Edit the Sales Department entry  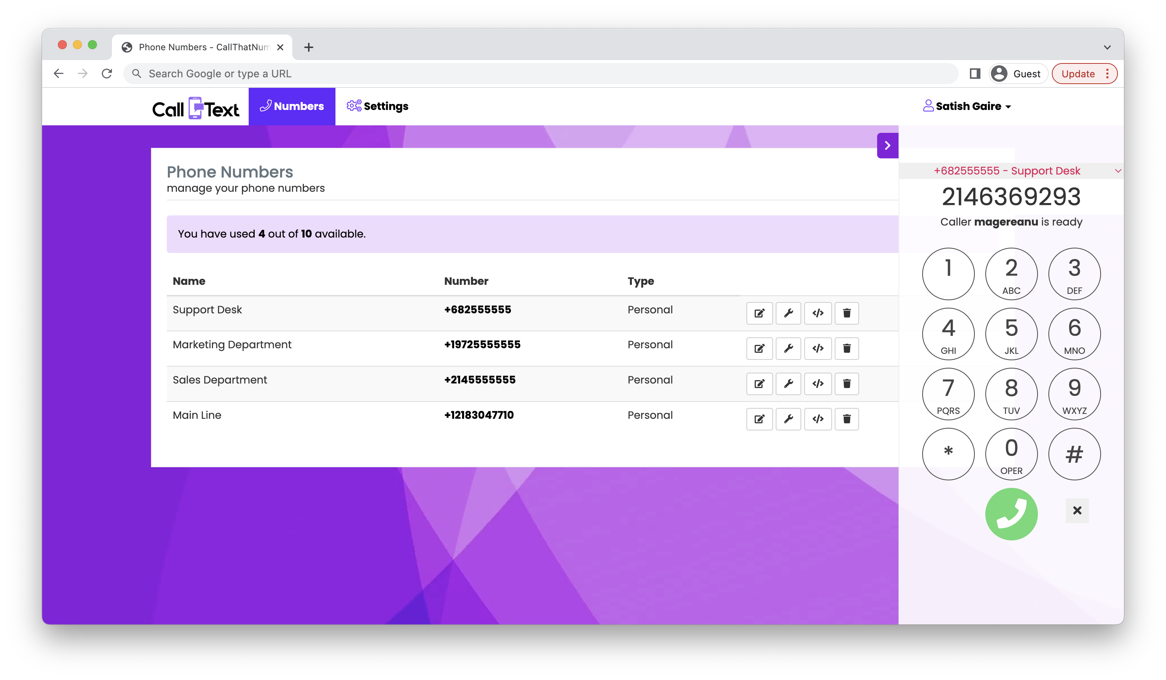point(759,384)
